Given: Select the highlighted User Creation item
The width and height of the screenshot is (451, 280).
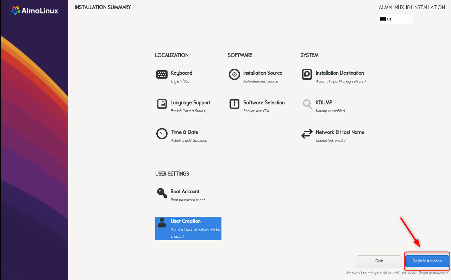Looking at the screenshot, I should pos(188,229).
